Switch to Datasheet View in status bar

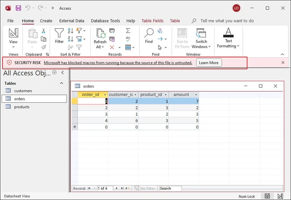(267, 196)
